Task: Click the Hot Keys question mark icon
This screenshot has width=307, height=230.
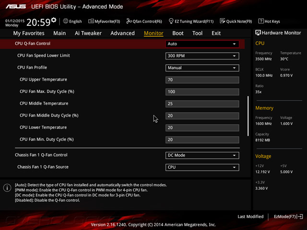Action: (x=261, y=21)
